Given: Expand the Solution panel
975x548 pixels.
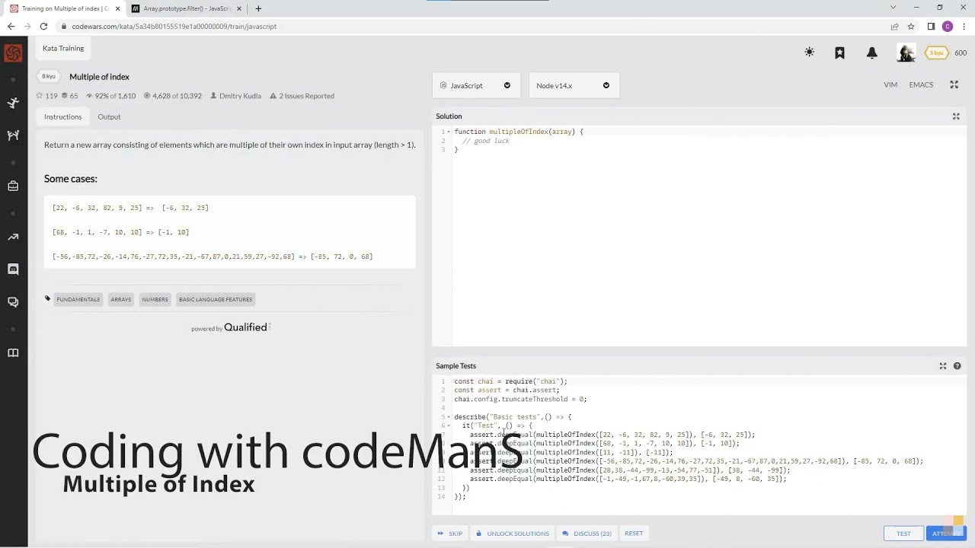Looking at the screenshot, I should point(956,116).
